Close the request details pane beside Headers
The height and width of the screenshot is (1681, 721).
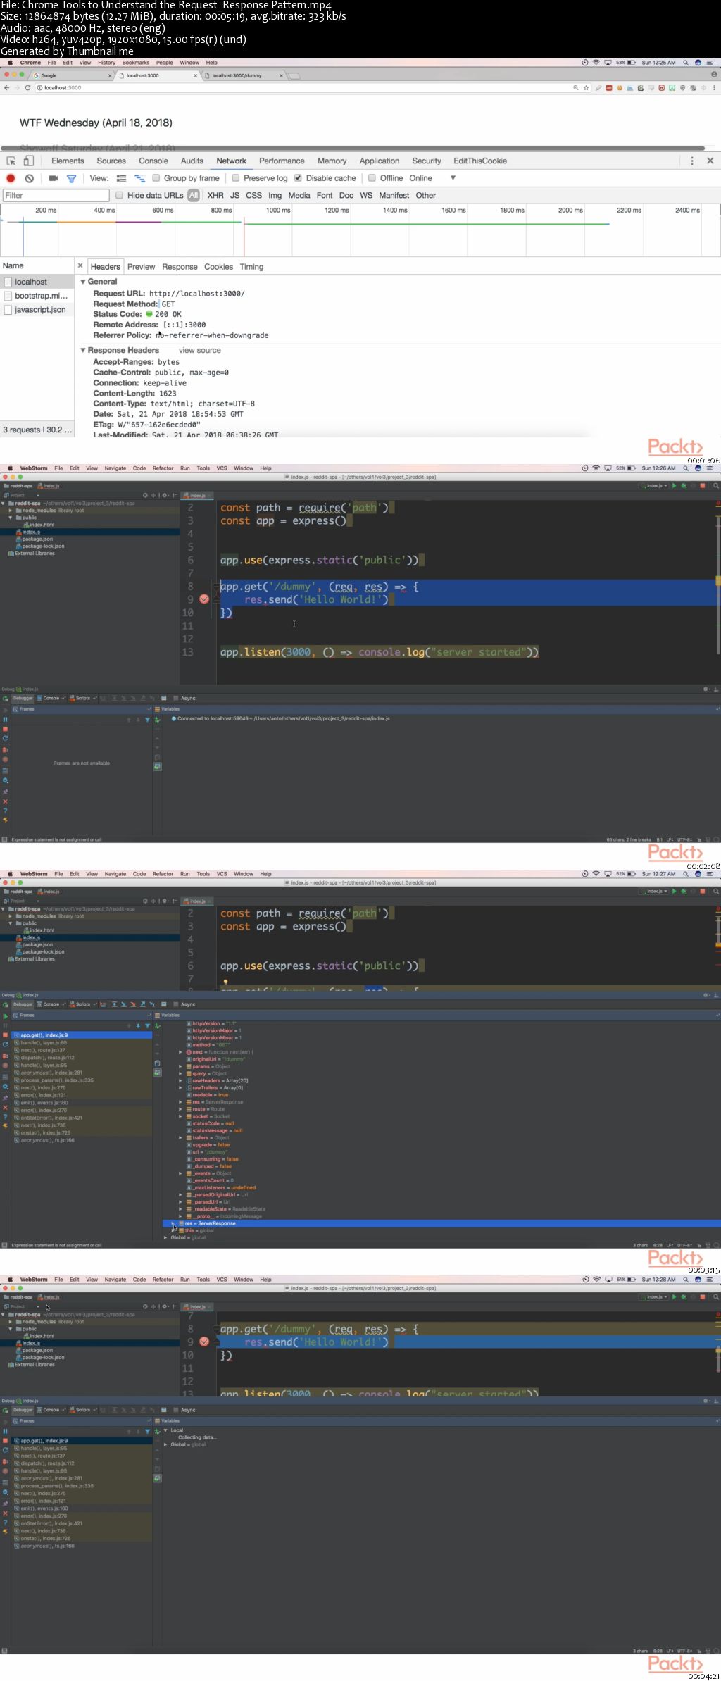click(80, 266)
